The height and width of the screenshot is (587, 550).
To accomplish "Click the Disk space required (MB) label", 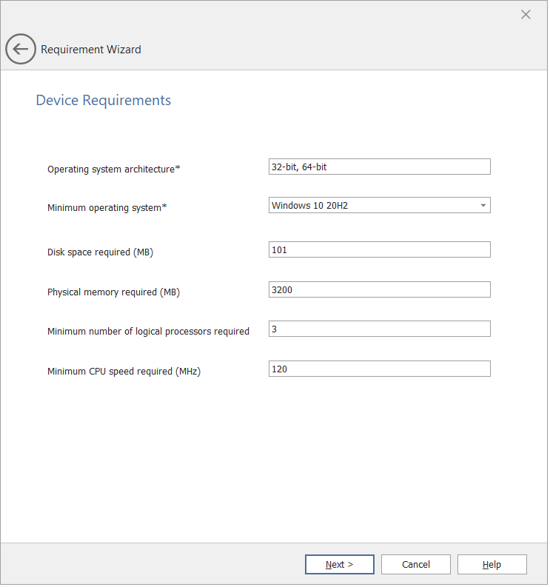I will [x=100, y=252].
